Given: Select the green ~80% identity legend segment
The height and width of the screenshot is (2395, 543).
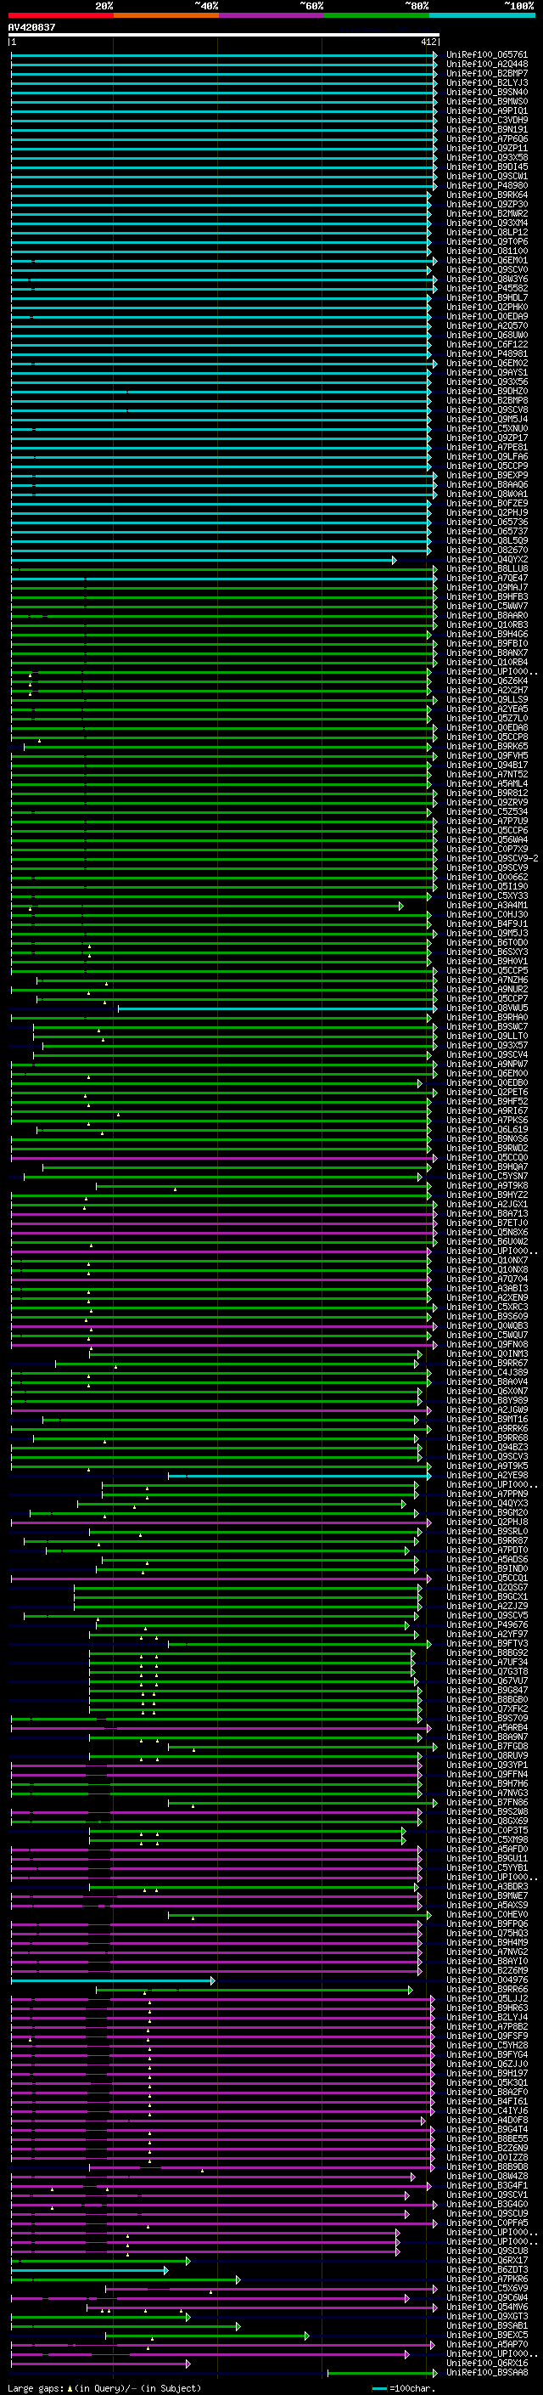Looking at the screenshot, I should coord(377,15).
